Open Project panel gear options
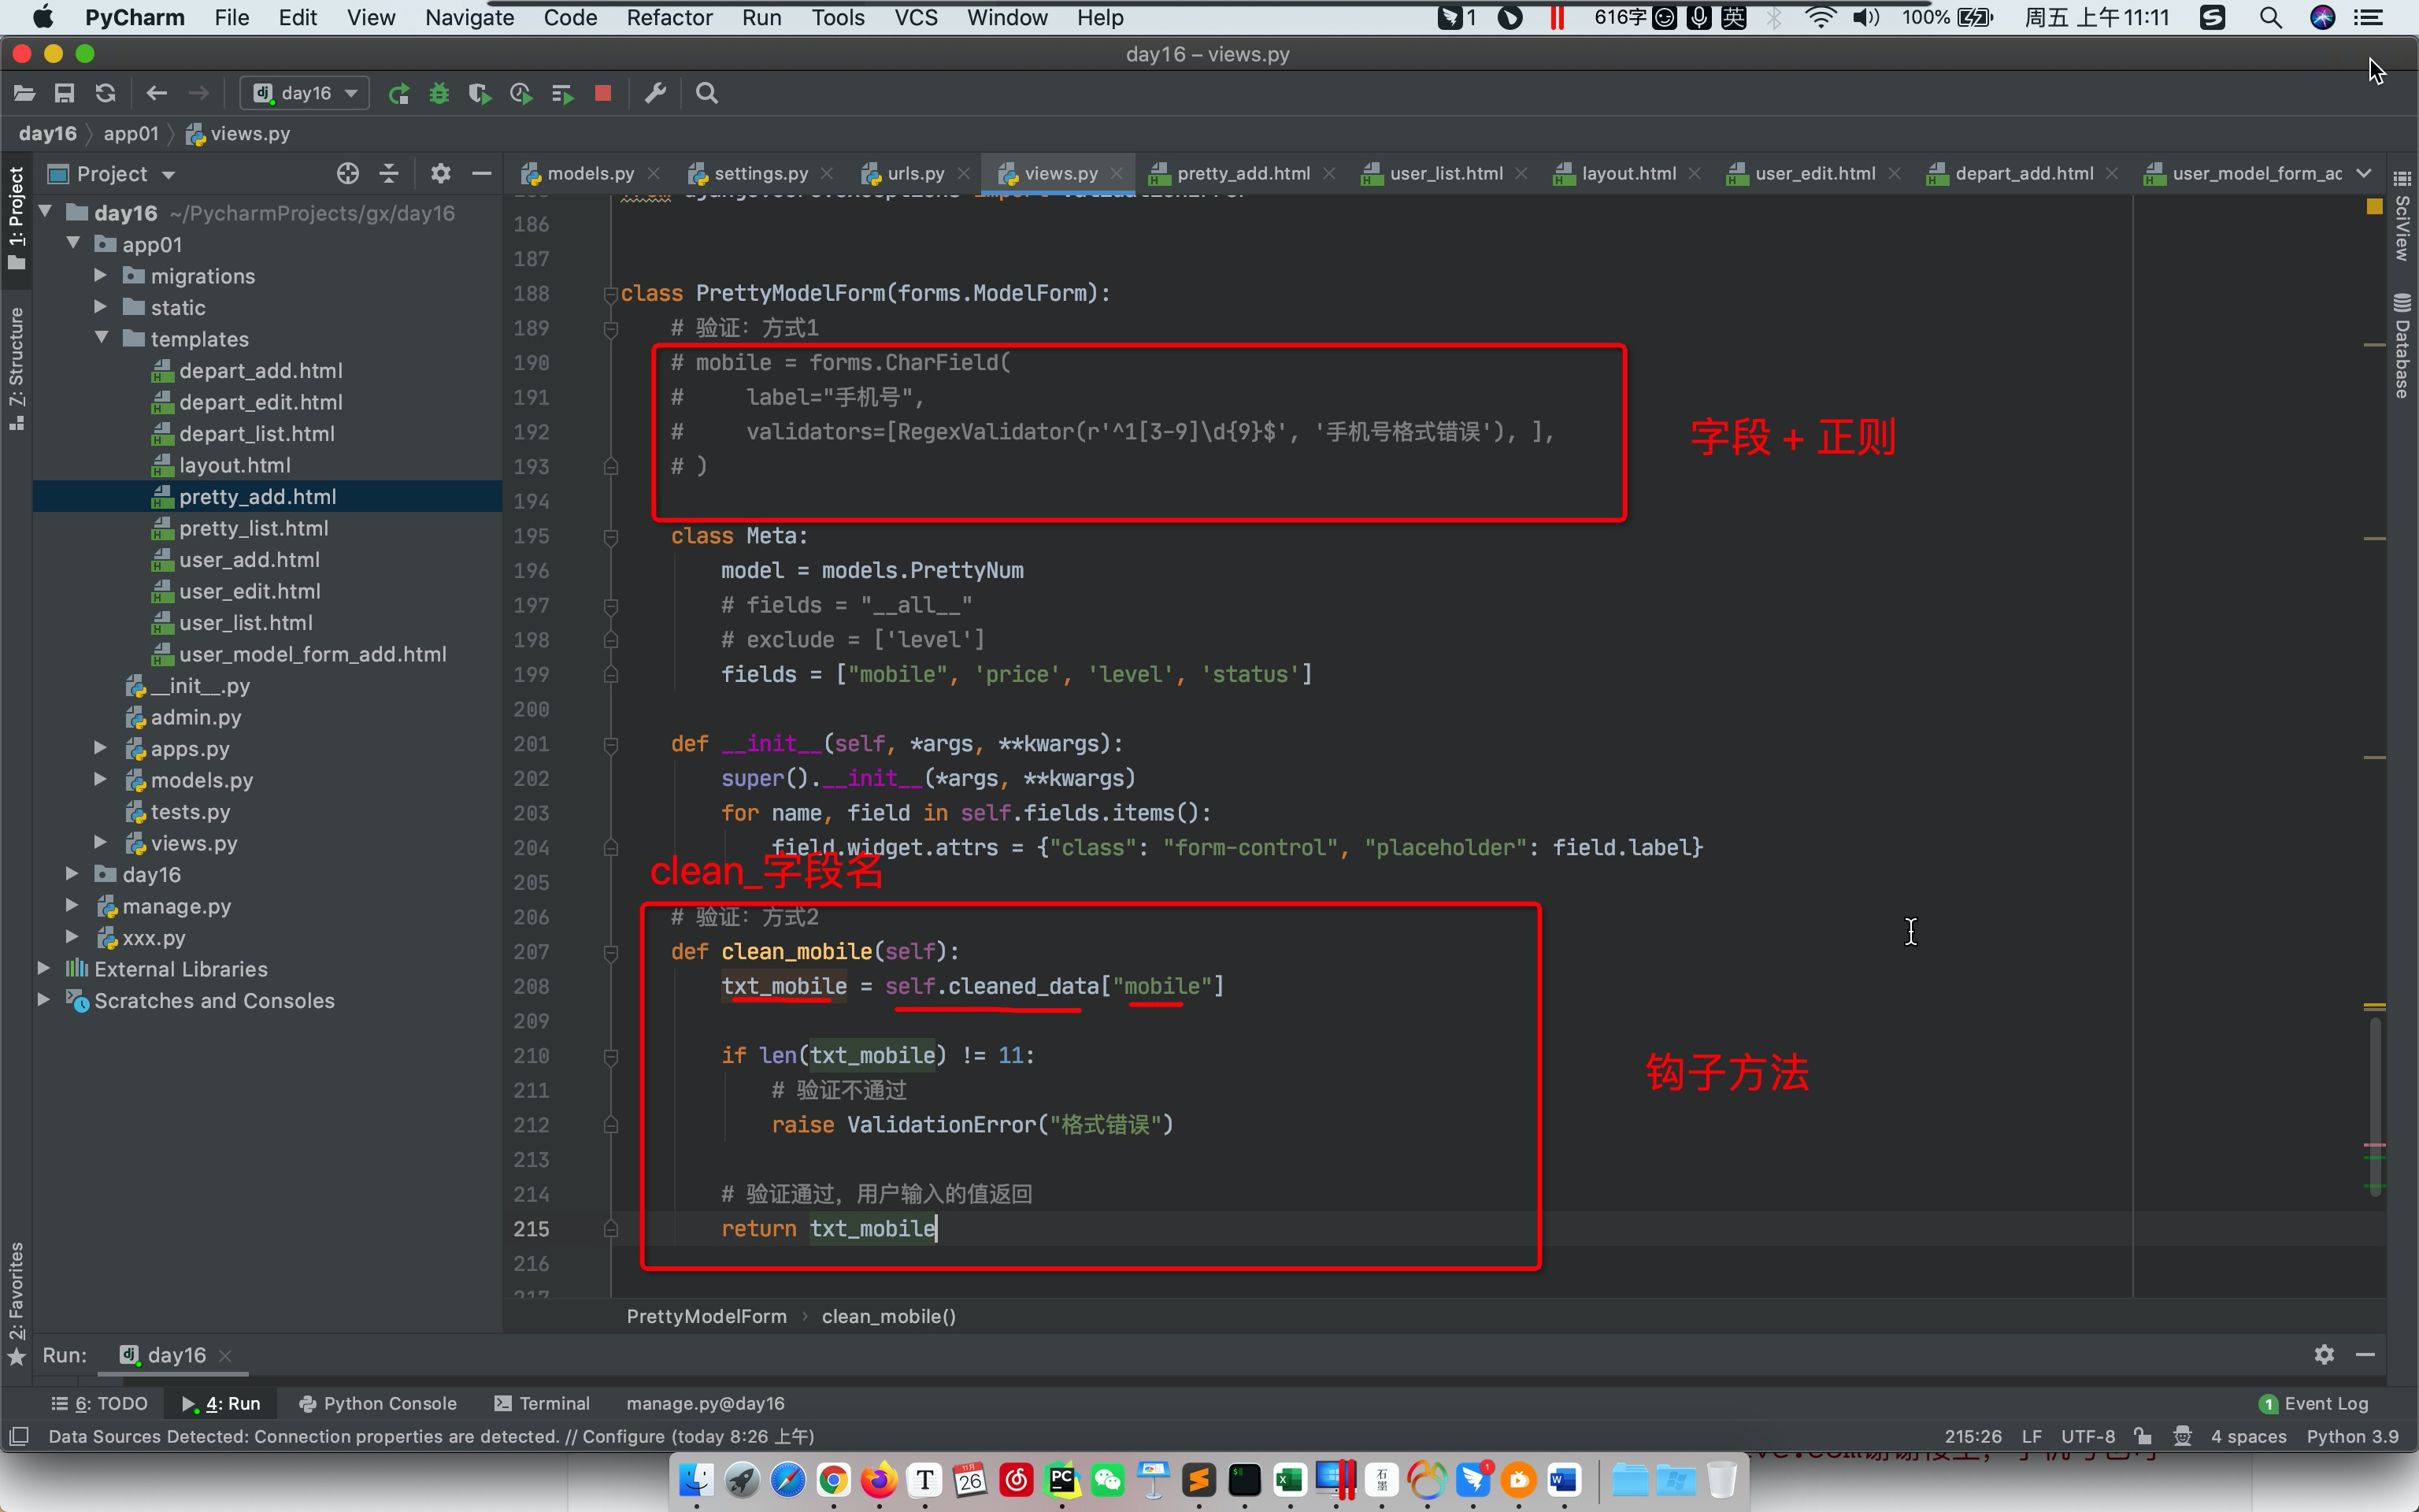 pyautogui.click(x=440, y=174)
